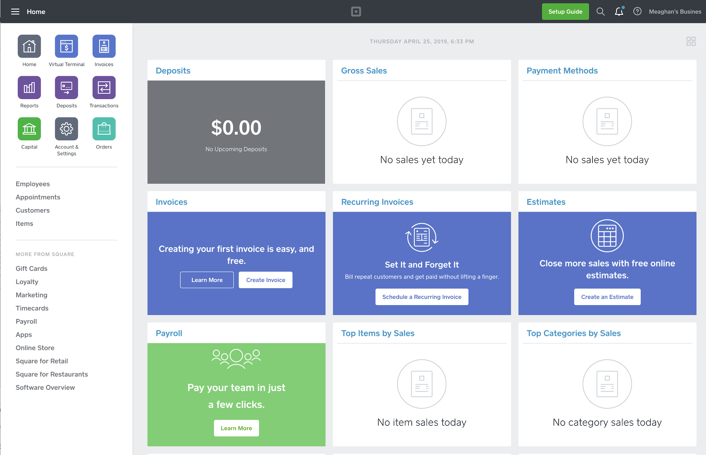
Task: Open the Setup Guide
Action: [565, 12]
